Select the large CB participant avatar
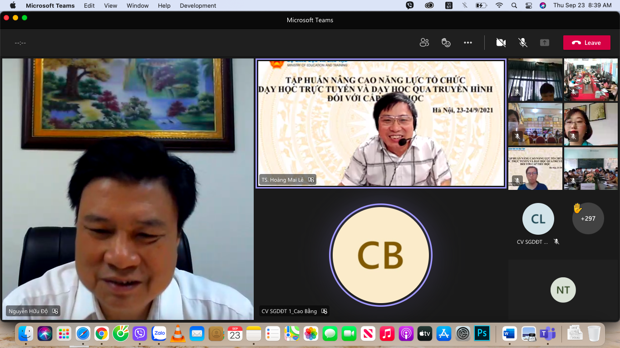620x348 pixels. click(x=380, y=255)
